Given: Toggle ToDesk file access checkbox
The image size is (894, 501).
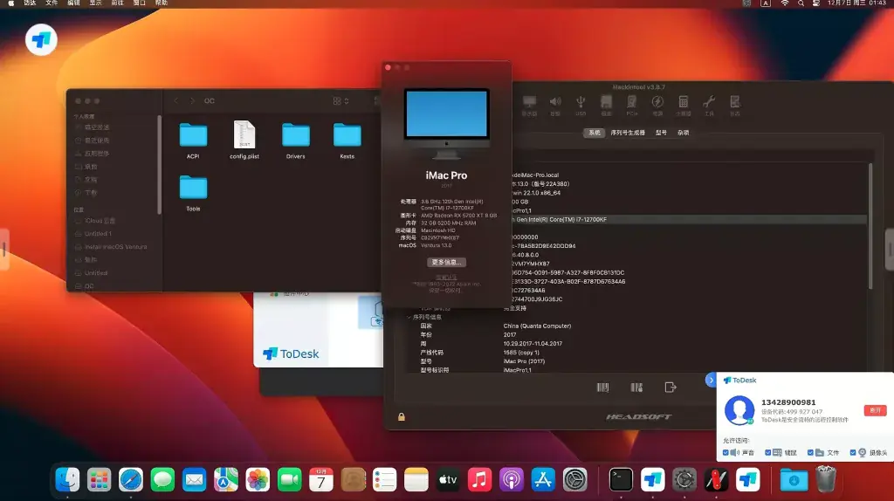Looking at the screenshot, I should (810, 452).
